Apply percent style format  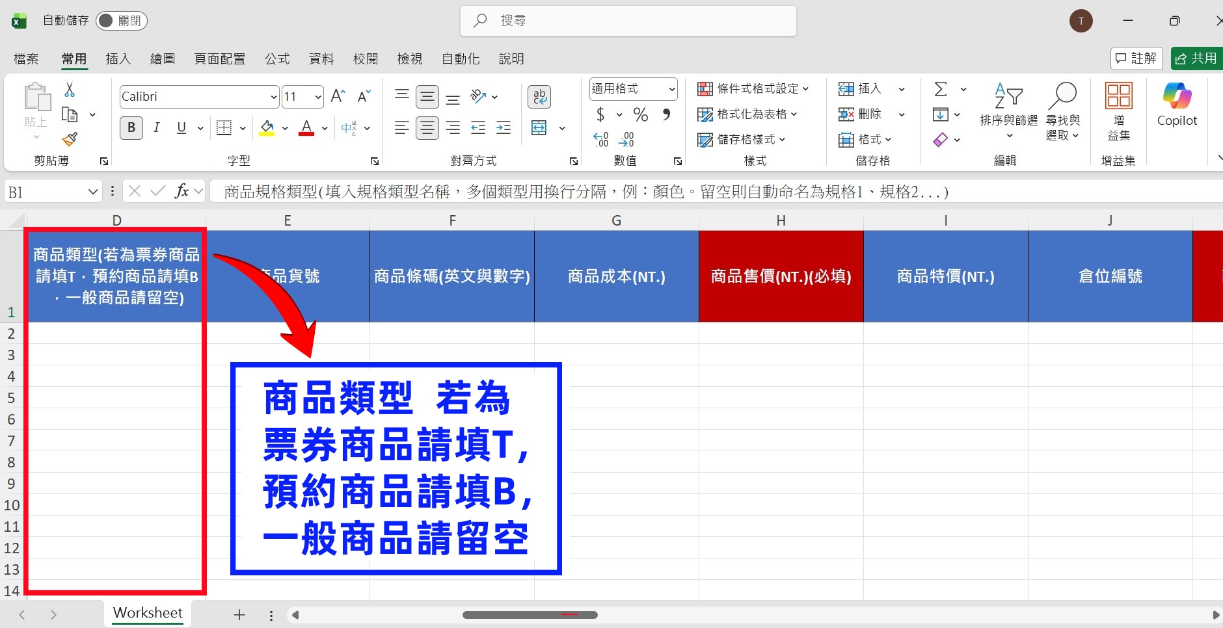pos(641,115)
